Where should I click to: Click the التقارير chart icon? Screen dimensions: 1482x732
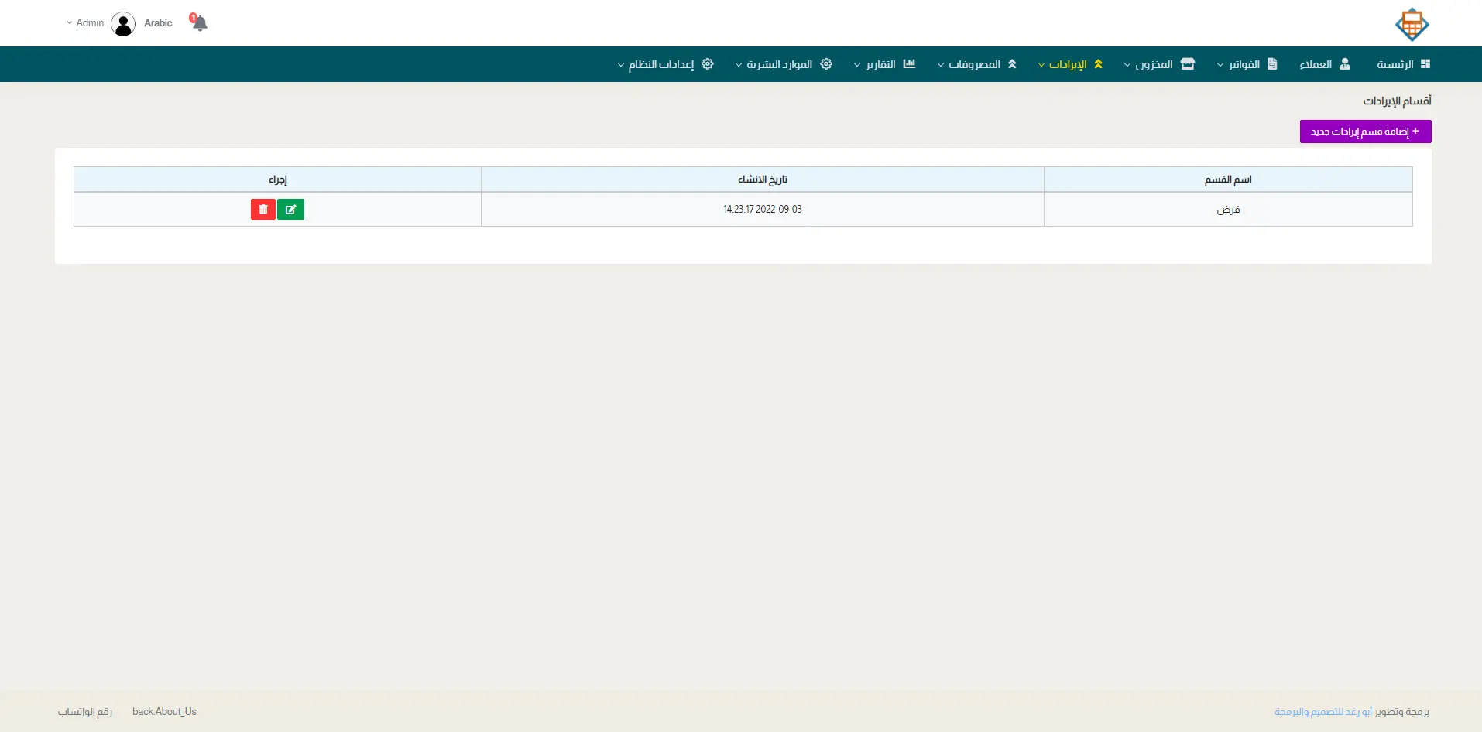(909, 64)
